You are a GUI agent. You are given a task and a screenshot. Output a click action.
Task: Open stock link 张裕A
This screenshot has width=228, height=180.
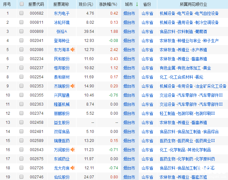click(62, 32)
